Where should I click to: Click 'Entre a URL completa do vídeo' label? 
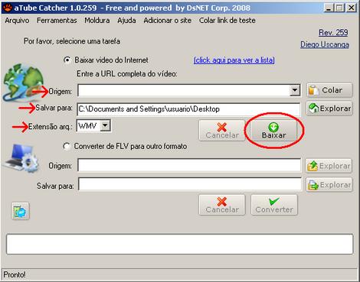(x=127, y=74)
